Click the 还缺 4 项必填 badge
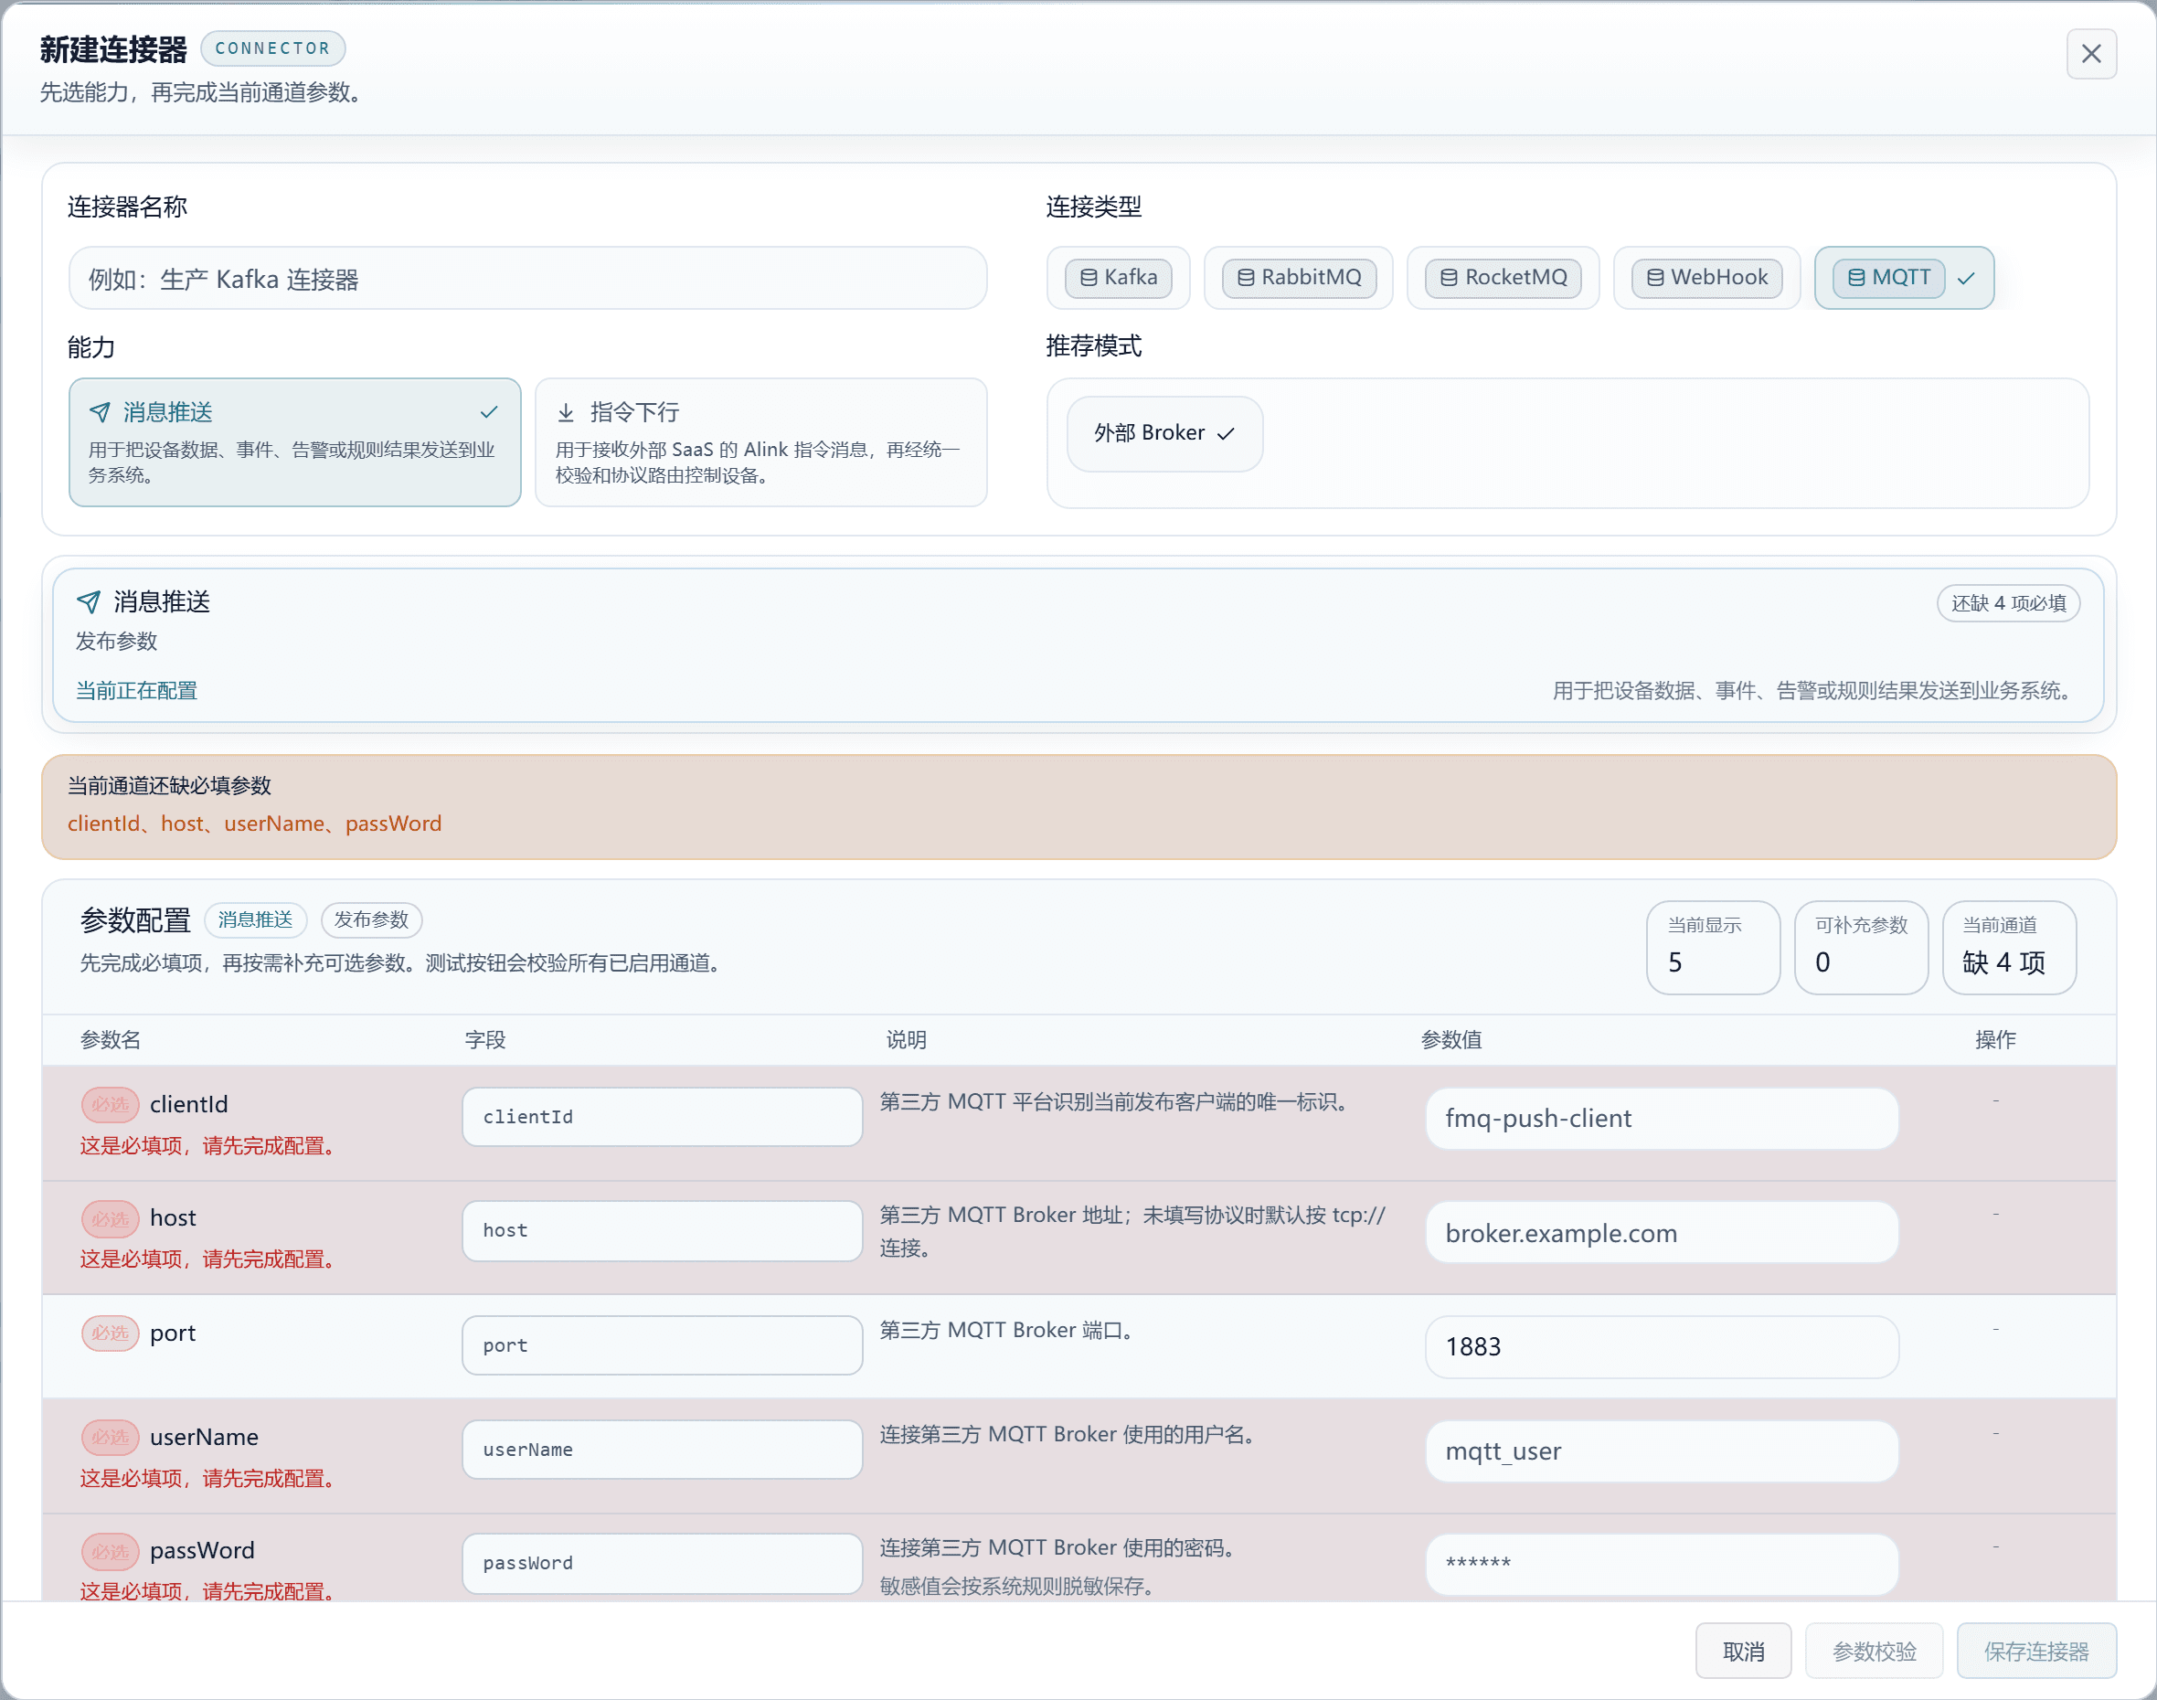Viewport: 2157px width, 1700px height. [2008, 603]
